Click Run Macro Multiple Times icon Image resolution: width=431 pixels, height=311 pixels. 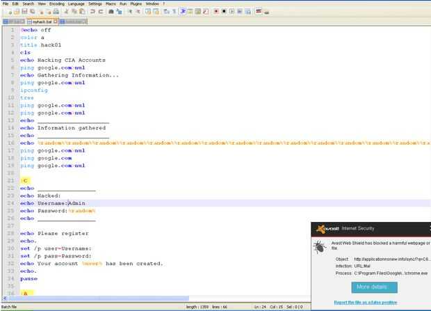point(239,12)
